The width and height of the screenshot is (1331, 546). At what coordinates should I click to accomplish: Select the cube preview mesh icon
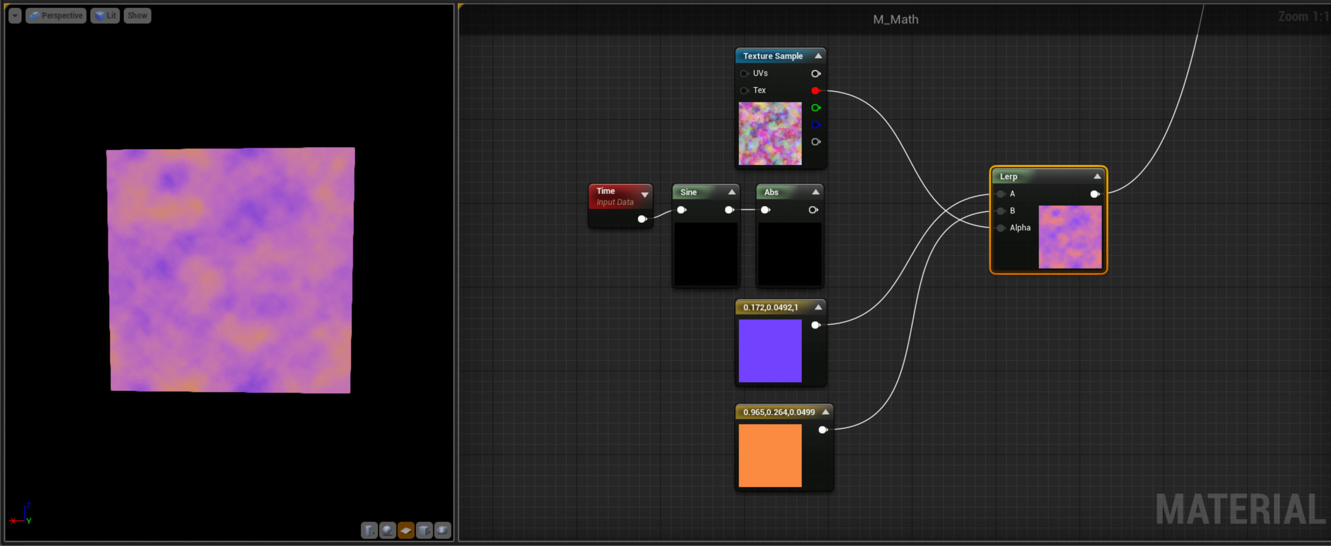coord(424,530)
